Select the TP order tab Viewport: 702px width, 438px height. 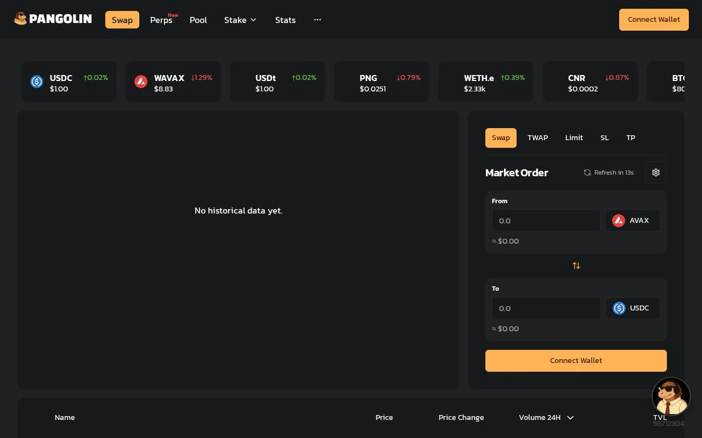(631, 138)
